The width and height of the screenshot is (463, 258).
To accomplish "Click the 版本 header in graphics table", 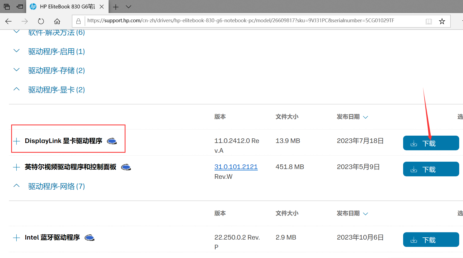I will pos(220,117).
